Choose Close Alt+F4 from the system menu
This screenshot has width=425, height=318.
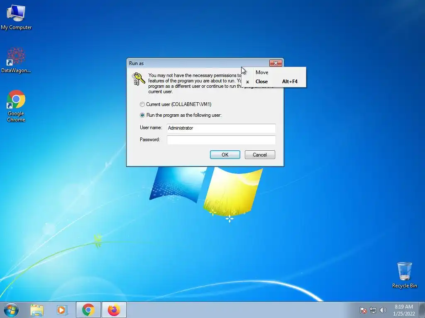[x=274, y=82]
